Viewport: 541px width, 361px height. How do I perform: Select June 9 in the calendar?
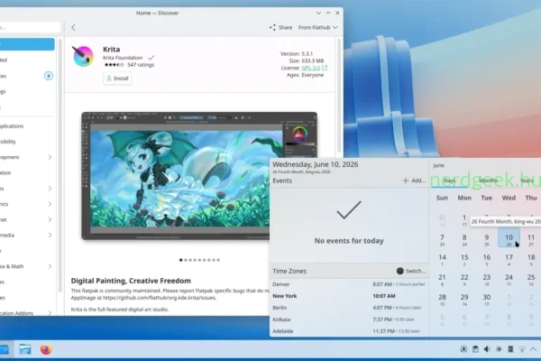pyautogui.click(x=487, y=239)
